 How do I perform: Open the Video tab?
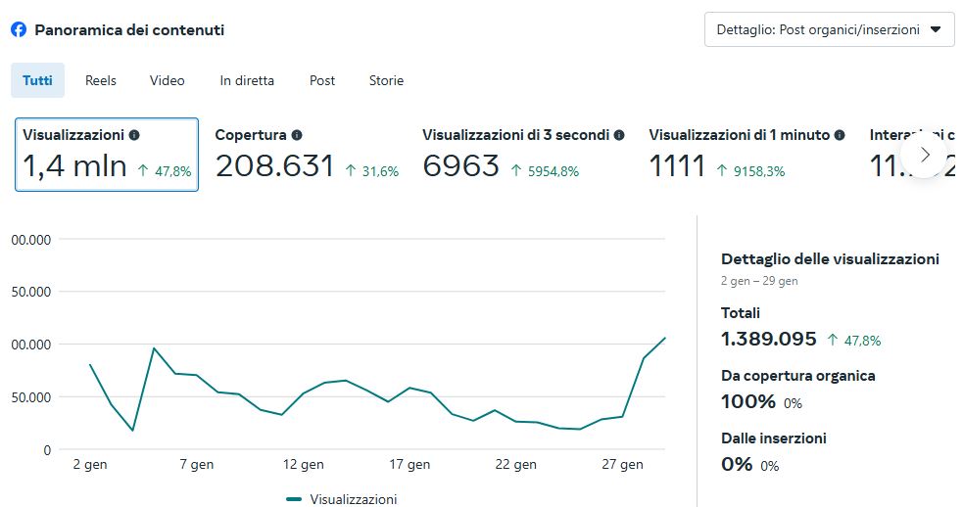click(167, 80)
